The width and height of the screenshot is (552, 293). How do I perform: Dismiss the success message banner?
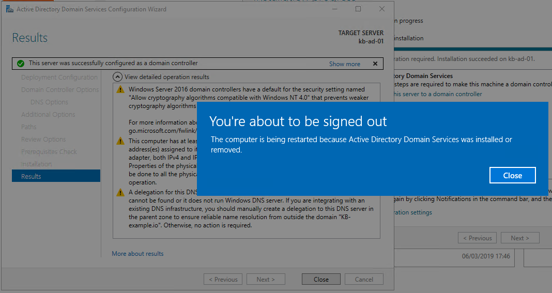click(x=375, y=64)
